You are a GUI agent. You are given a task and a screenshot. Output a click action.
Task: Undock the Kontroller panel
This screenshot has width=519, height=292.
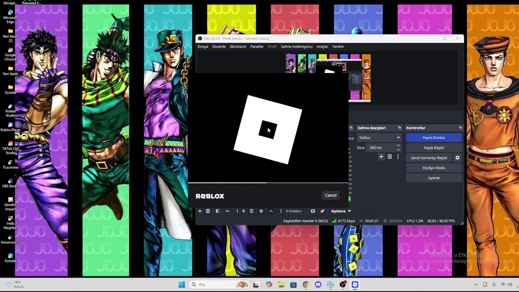pos(460,128)
